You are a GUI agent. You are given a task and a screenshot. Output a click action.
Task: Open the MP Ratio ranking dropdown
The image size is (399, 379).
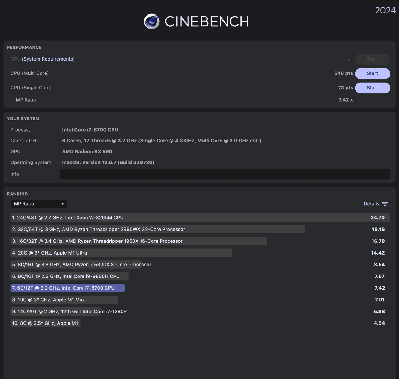39,204
